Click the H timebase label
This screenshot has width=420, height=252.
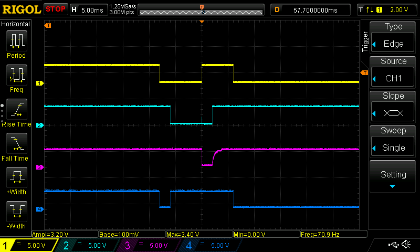click(74, 10)
